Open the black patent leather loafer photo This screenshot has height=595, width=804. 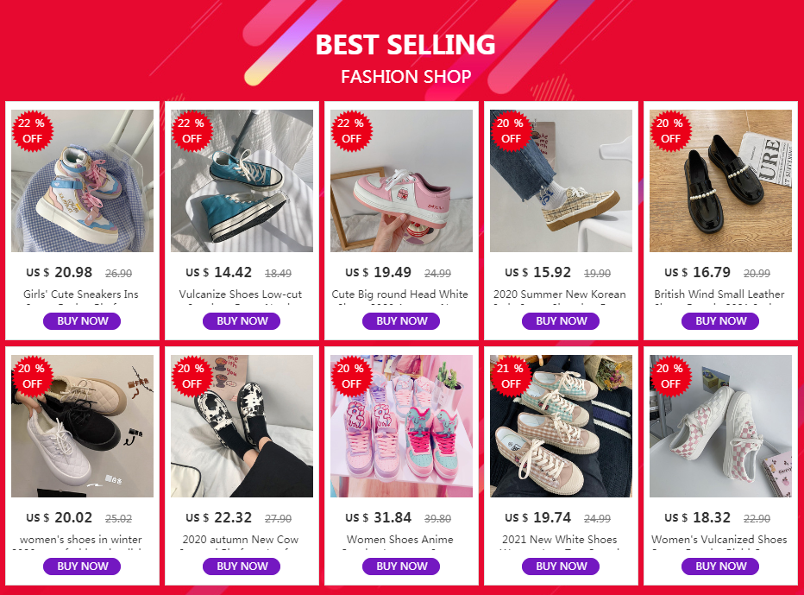tap(720, 181)
